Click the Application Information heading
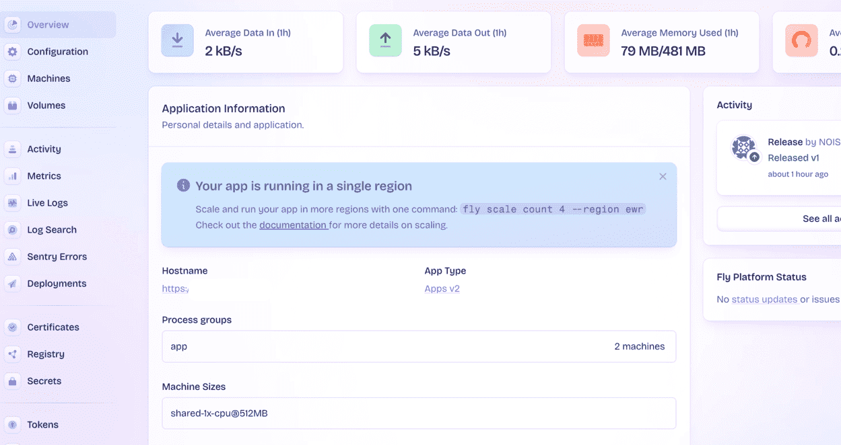Image resolution: width=841 pixels, height=445 pixels. tap(224, 109)
